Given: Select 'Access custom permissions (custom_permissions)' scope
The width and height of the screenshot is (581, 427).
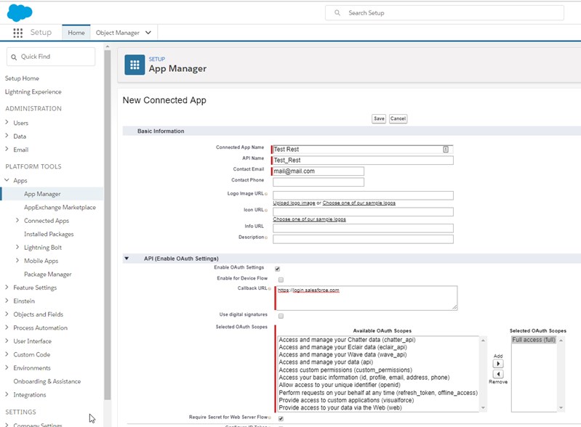Looking at the screenshot, I should click(345, 370).
